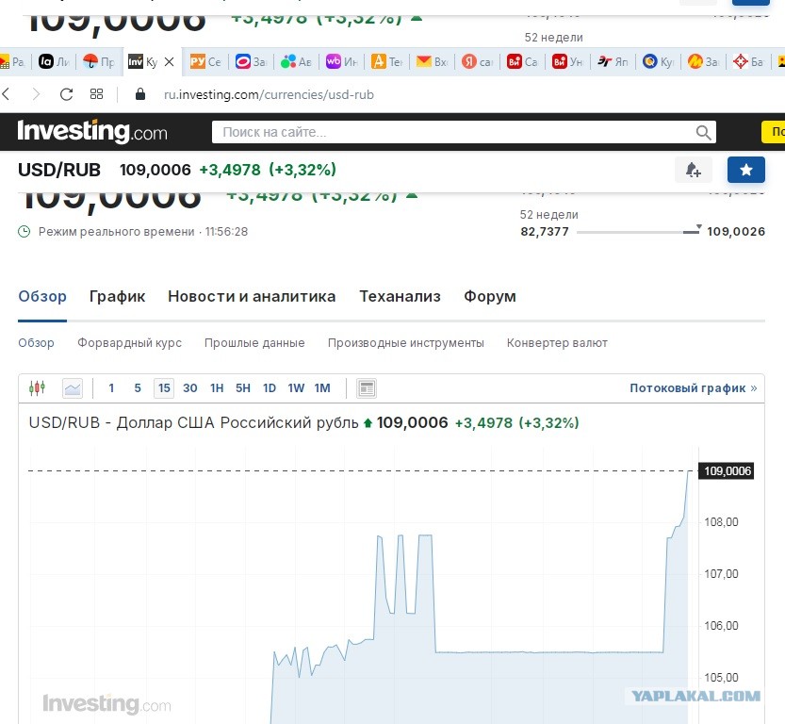
Task: Go forward in browser history
Action: [x=36, y=94]
